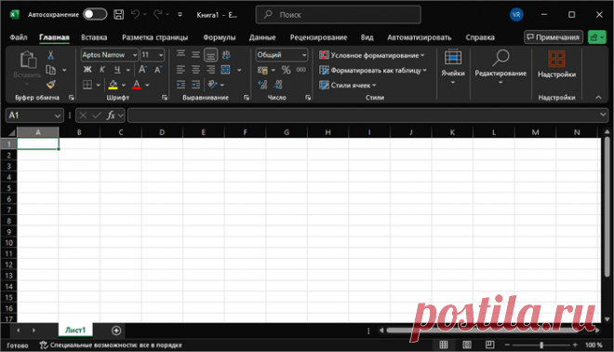Image resolution: width=614 pixels, height=352 pixels.
Task: Click the Wrap Text icon
Action: 226,55
